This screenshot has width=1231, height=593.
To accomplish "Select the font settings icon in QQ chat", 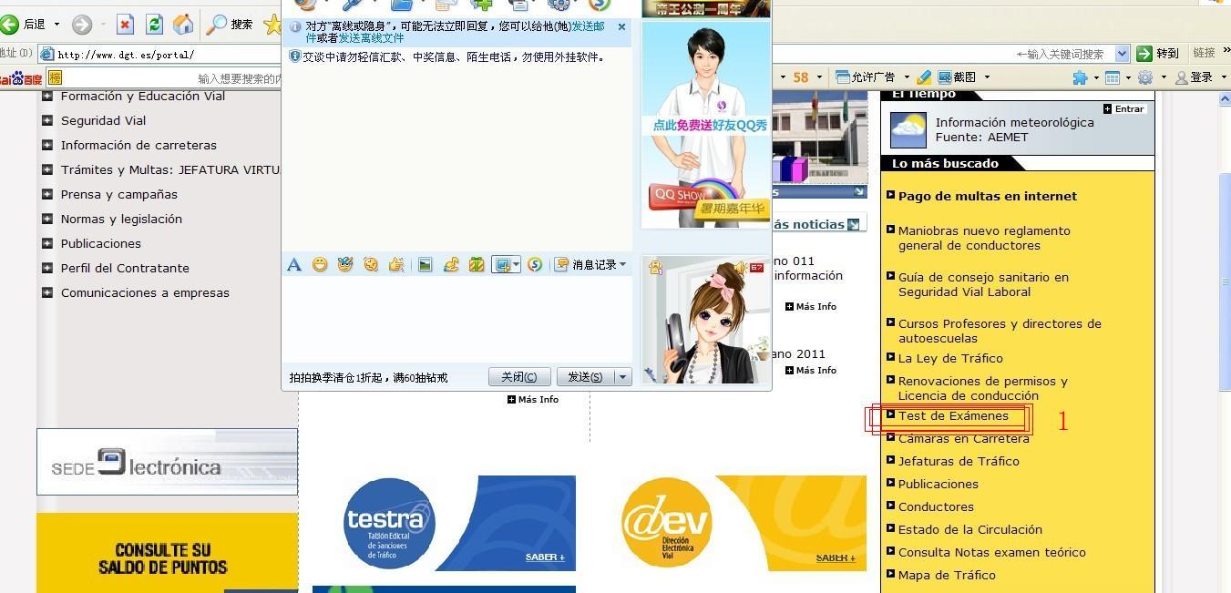I will (293, 264).
